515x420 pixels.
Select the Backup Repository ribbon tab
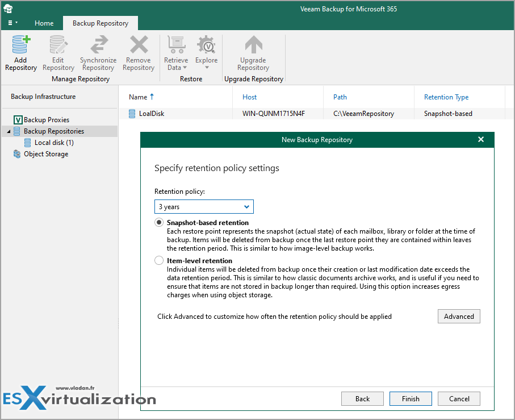click(x=101, y=23)
